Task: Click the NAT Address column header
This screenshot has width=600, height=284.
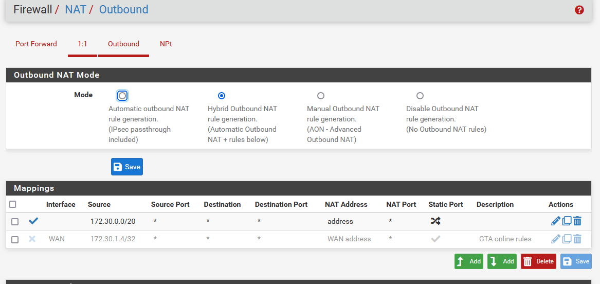Action: point(346,204)
